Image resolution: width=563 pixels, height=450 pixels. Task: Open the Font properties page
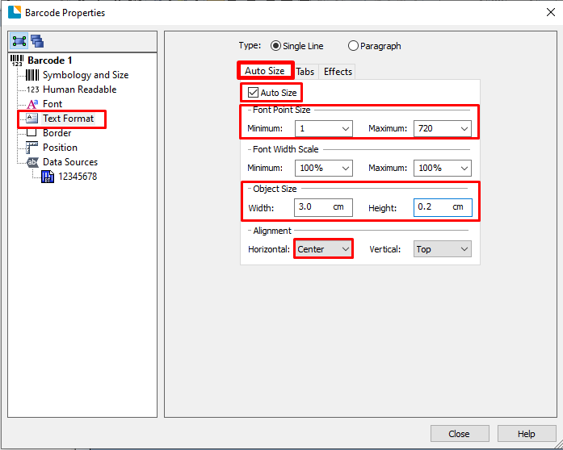coord(53,104)
